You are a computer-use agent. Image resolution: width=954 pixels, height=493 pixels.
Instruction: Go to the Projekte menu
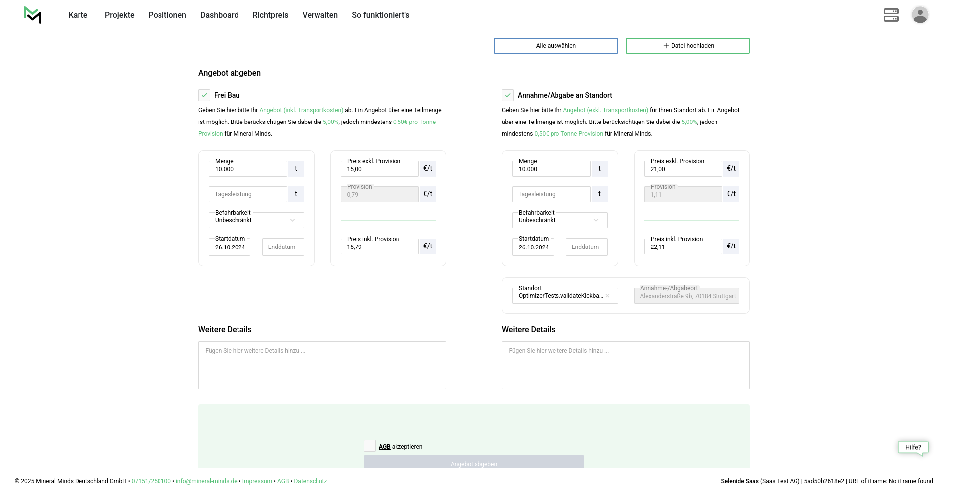pos(119,15)
